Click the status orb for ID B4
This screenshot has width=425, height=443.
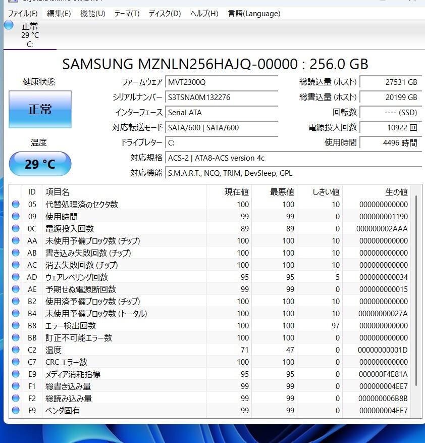coord(16,313)
